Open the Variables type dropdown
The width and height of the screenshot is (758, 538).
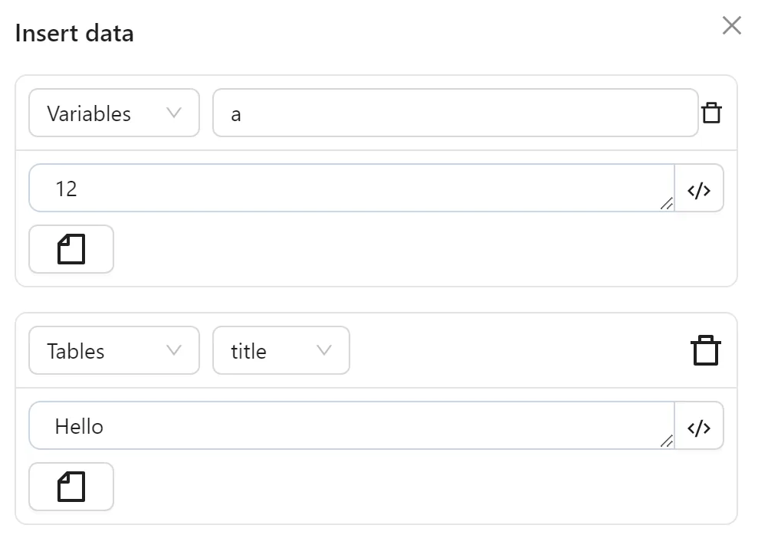113,113
